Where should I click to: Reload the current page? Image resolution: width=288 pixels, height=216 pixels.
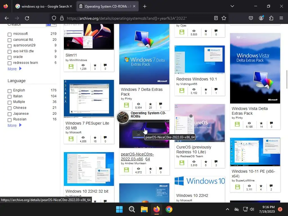tap(27, 18)
